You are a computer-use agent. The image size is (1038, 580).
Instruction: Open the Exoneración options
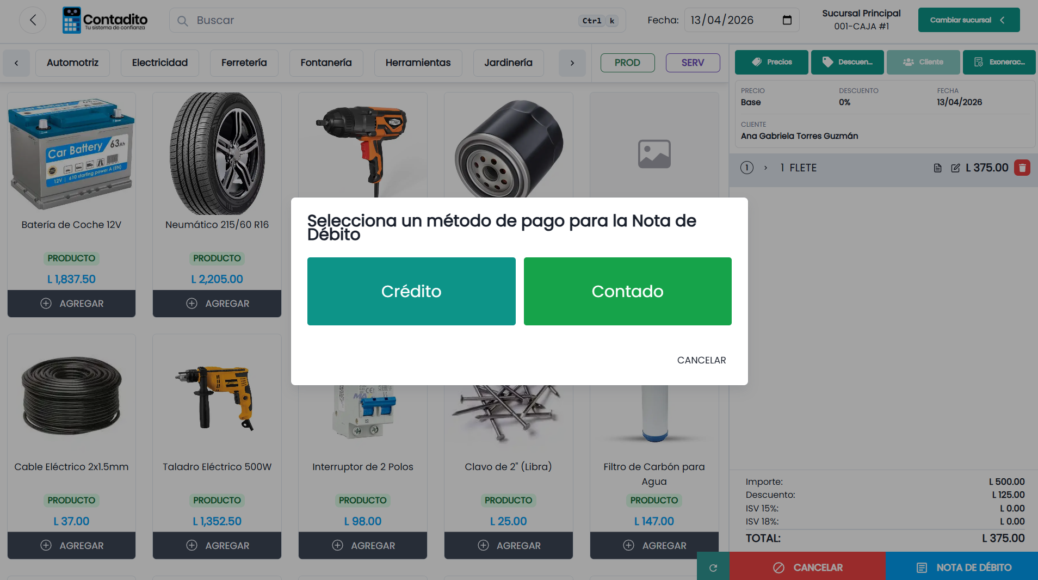(x=999, y=62)
